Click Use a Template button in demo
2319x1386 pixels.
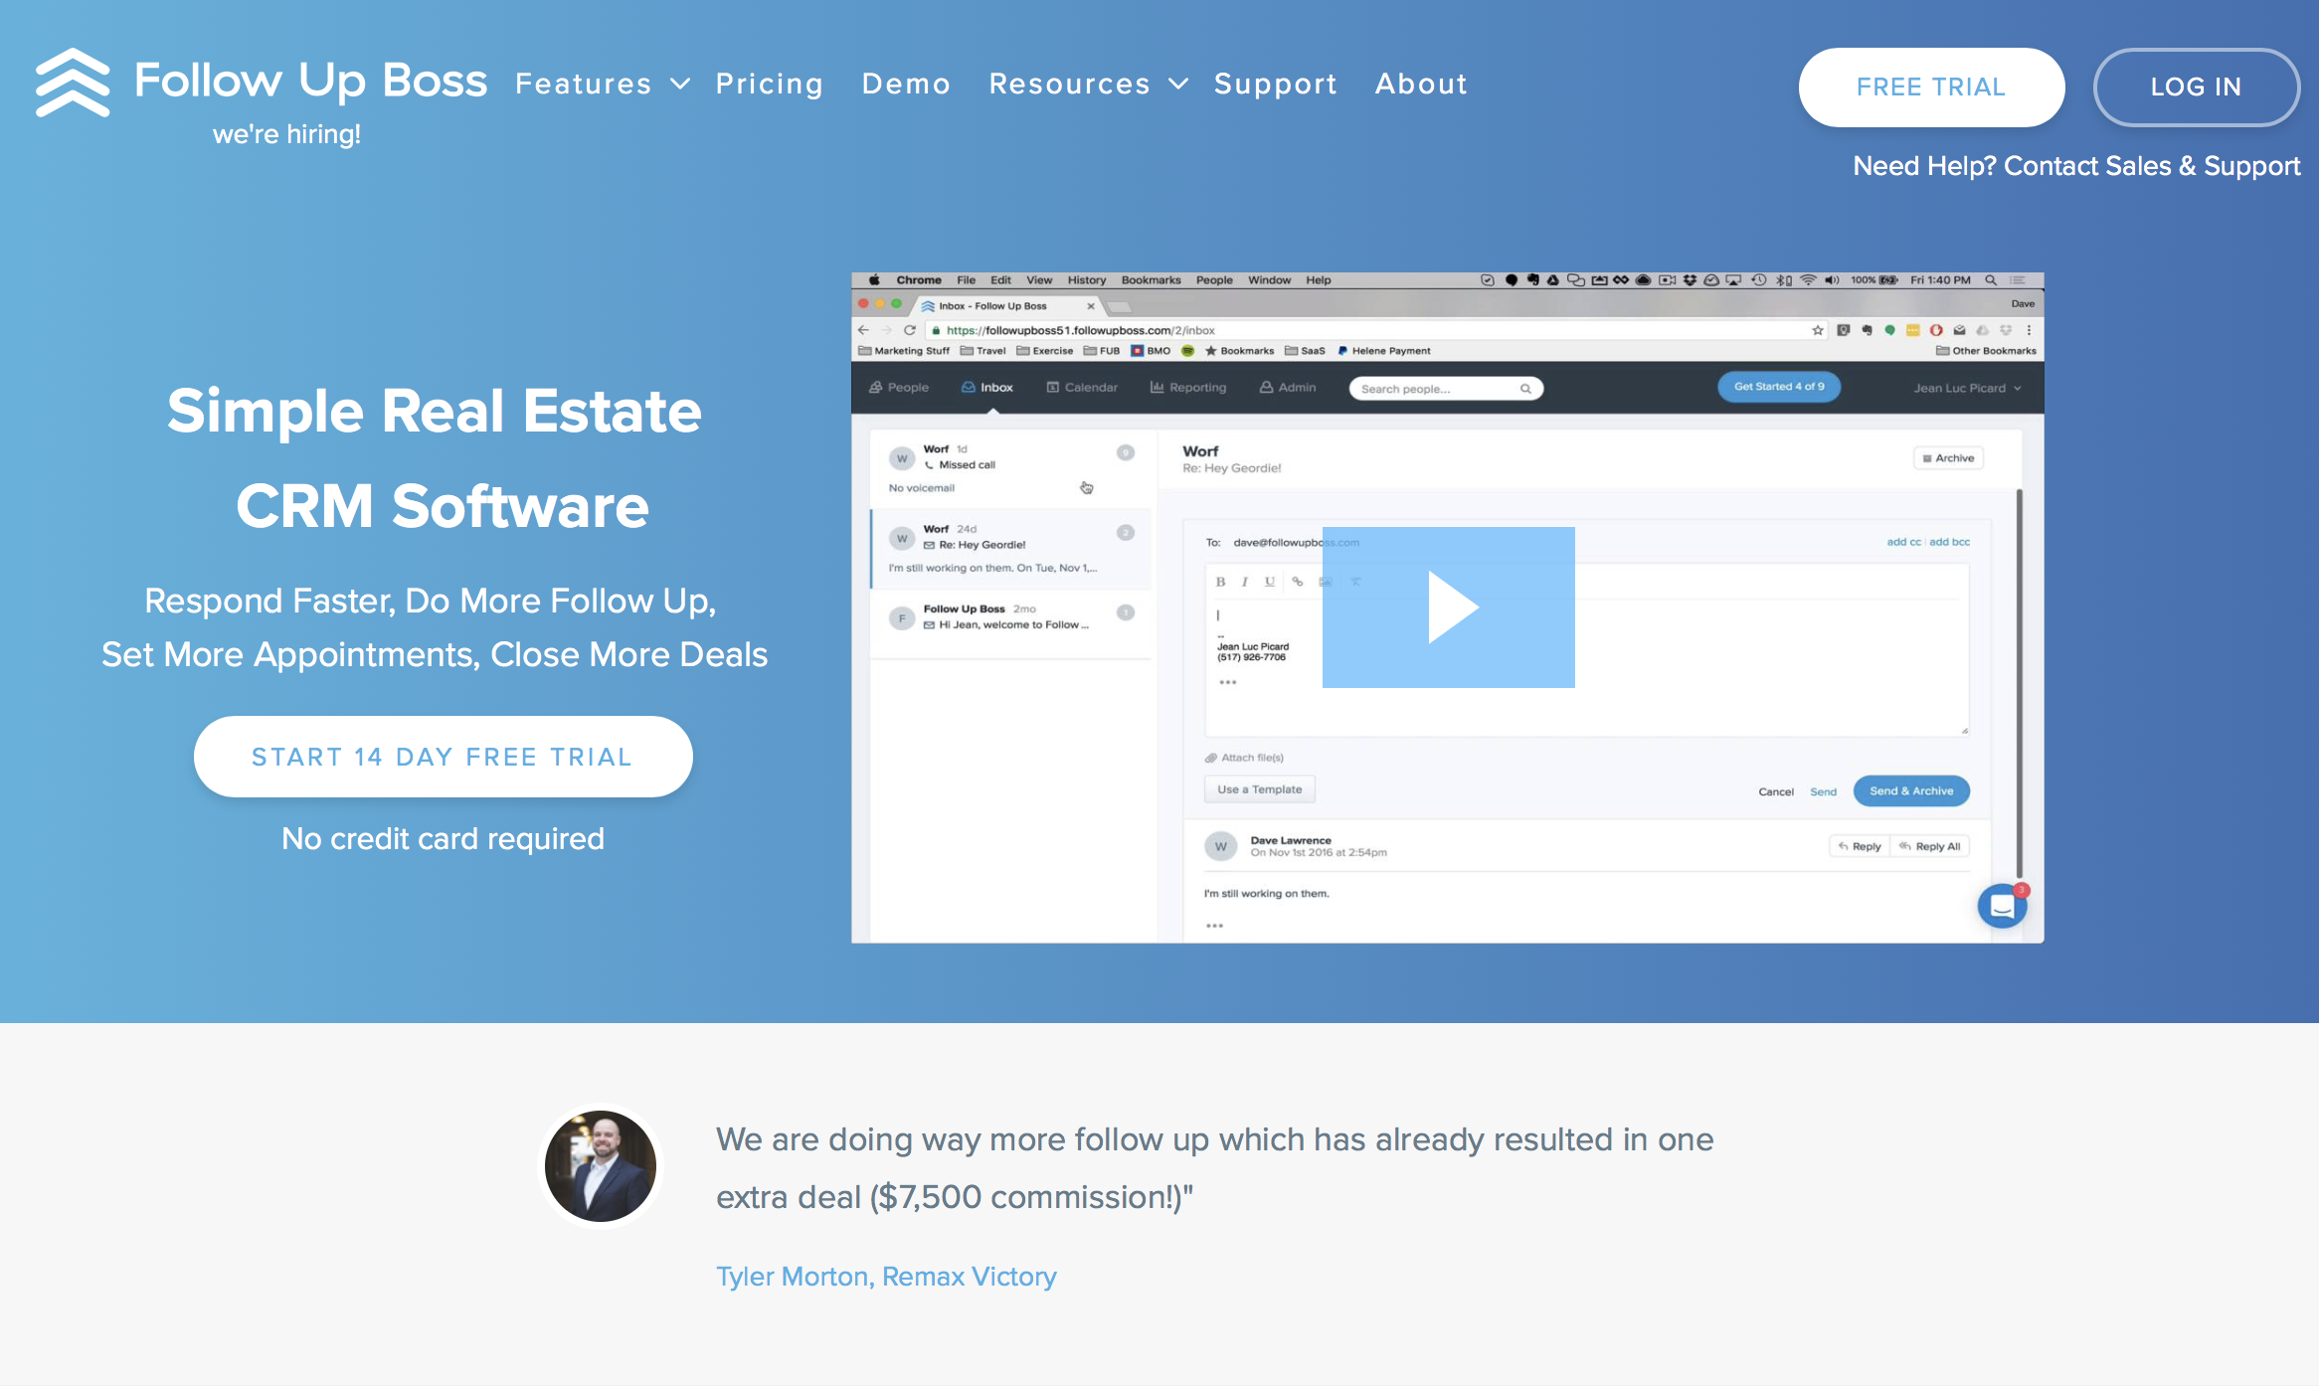1260,789
